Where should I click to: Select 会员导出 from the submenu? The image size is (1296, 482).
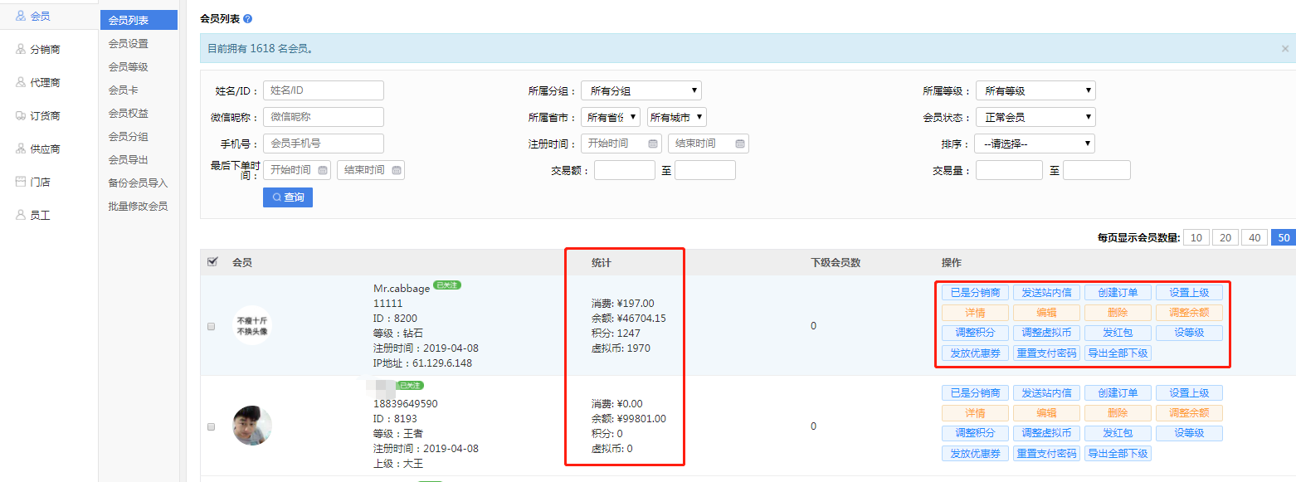click(x=128, y=159)
